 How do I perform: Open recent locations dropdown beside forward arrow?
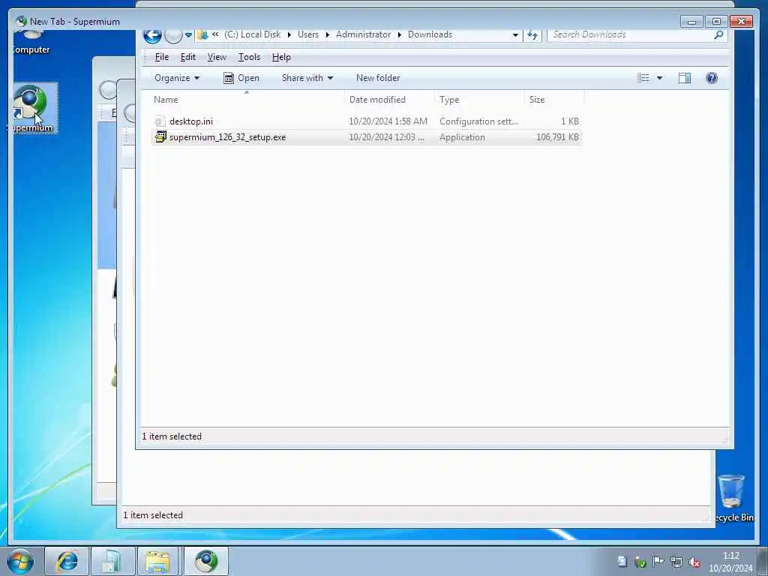tap(188, 34)
